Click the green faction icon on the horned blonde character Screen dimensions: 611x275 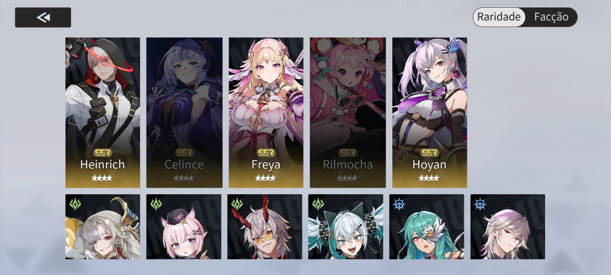[75, 204]
